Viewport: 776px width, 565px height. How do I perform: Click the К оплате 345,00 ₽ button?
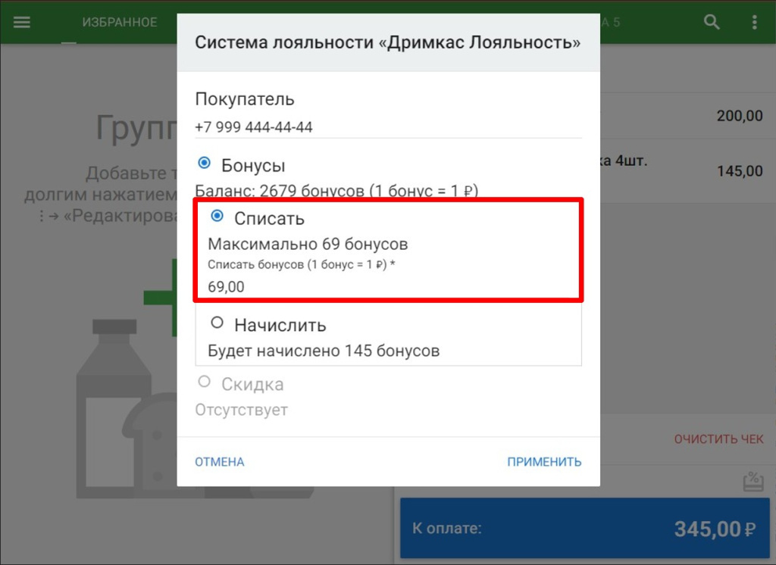pyautogui.click(x=584, y=529)
